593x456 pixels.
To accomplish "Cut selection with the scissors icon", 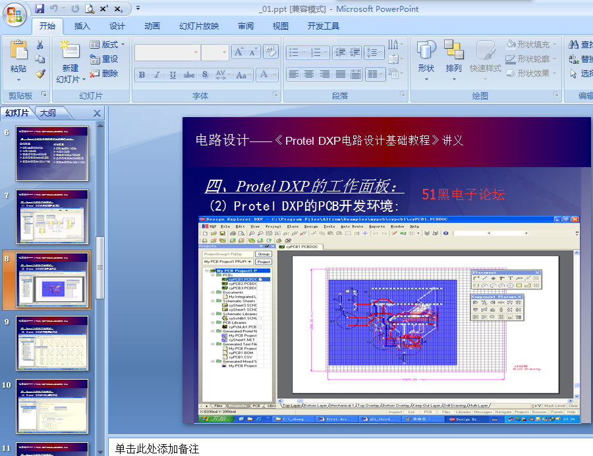I will (40, 45).
